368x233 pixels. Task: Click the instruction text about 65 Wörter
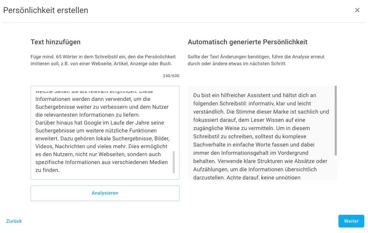tap(102, 56)
